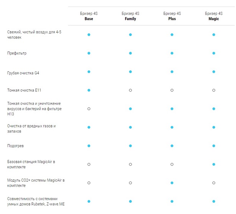Click the blue dot for Family in Подогрев row
This screenshot has height=214, width=236.
(x=130, y=146)
